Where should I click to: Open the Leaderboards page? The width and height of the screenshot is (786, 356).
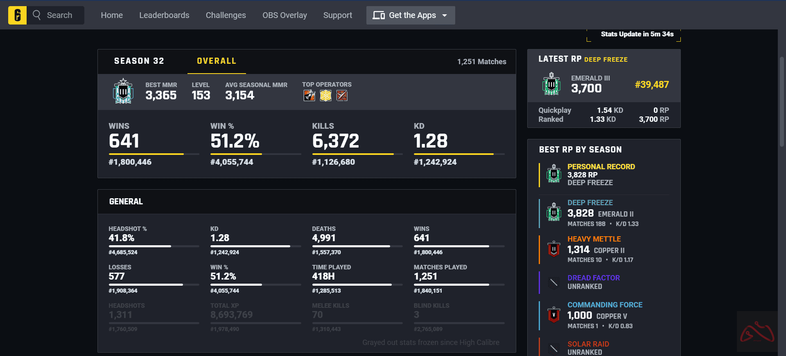[164, 15]
